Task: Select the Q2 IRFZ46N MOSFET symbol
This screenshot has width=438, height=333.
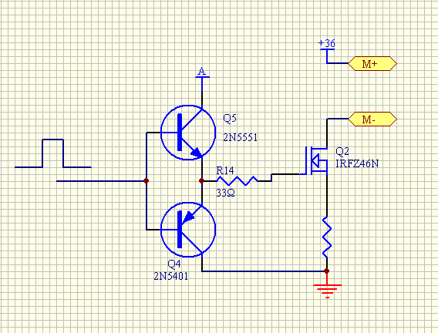Action: pos(315,160)
